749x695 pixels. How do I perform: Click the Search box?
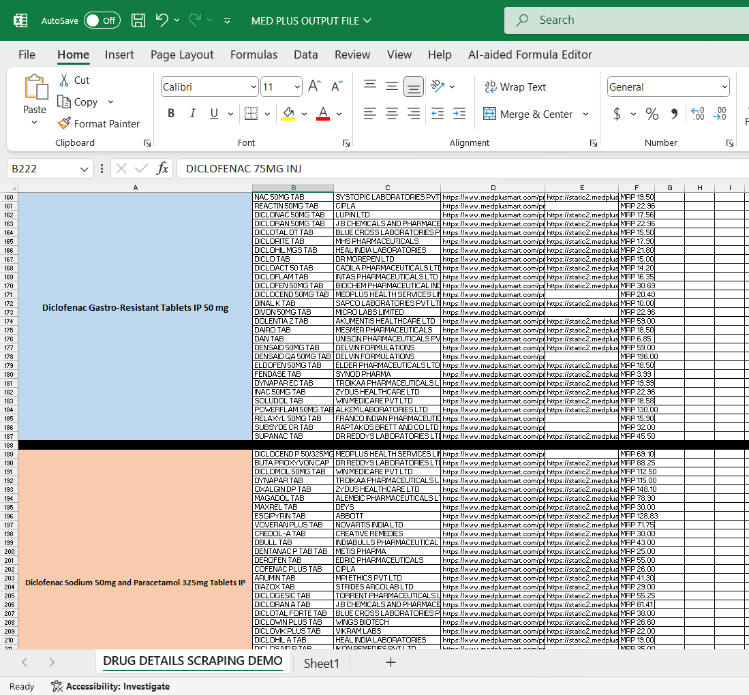pyautogui.click(x=626, y=20)
